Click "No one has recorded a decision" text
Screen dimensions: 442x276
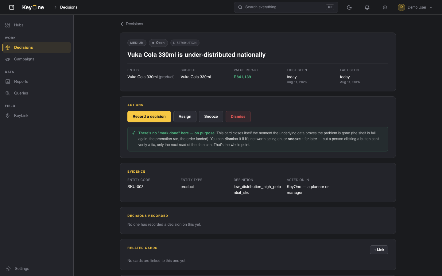[164, 224]
